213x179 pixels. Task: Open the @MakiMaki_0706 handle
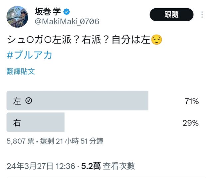pyautogui.click(x=67, y=22)
